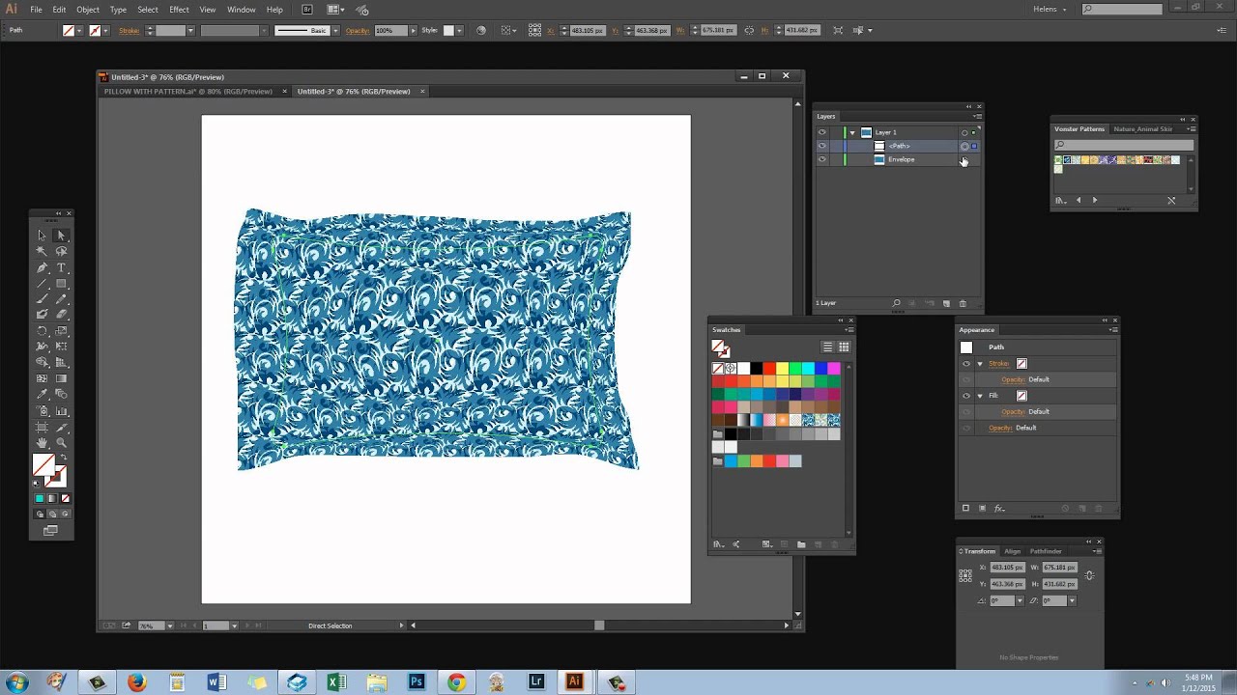Open Layers panel flyout menu
The height and width of the screenshot is (695, 1237).
point(976,116)
